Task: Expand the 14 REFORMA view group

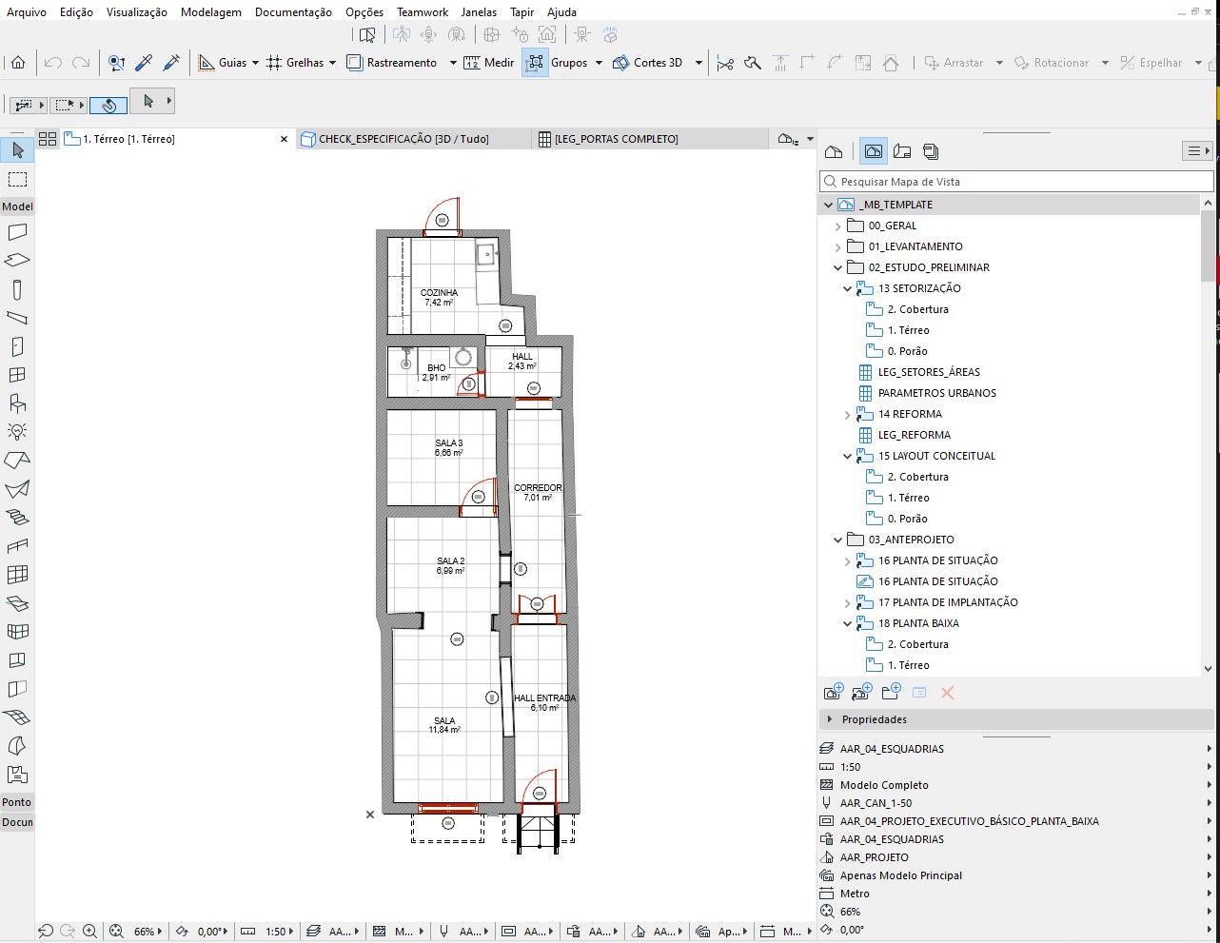Action: click(848, 414)
